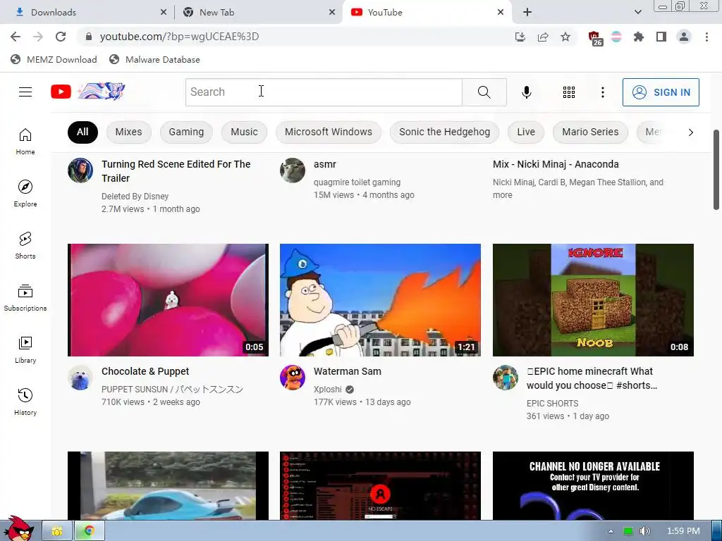
Task: Select the Gaming filter chip
Action: click(x=186, y=132)
